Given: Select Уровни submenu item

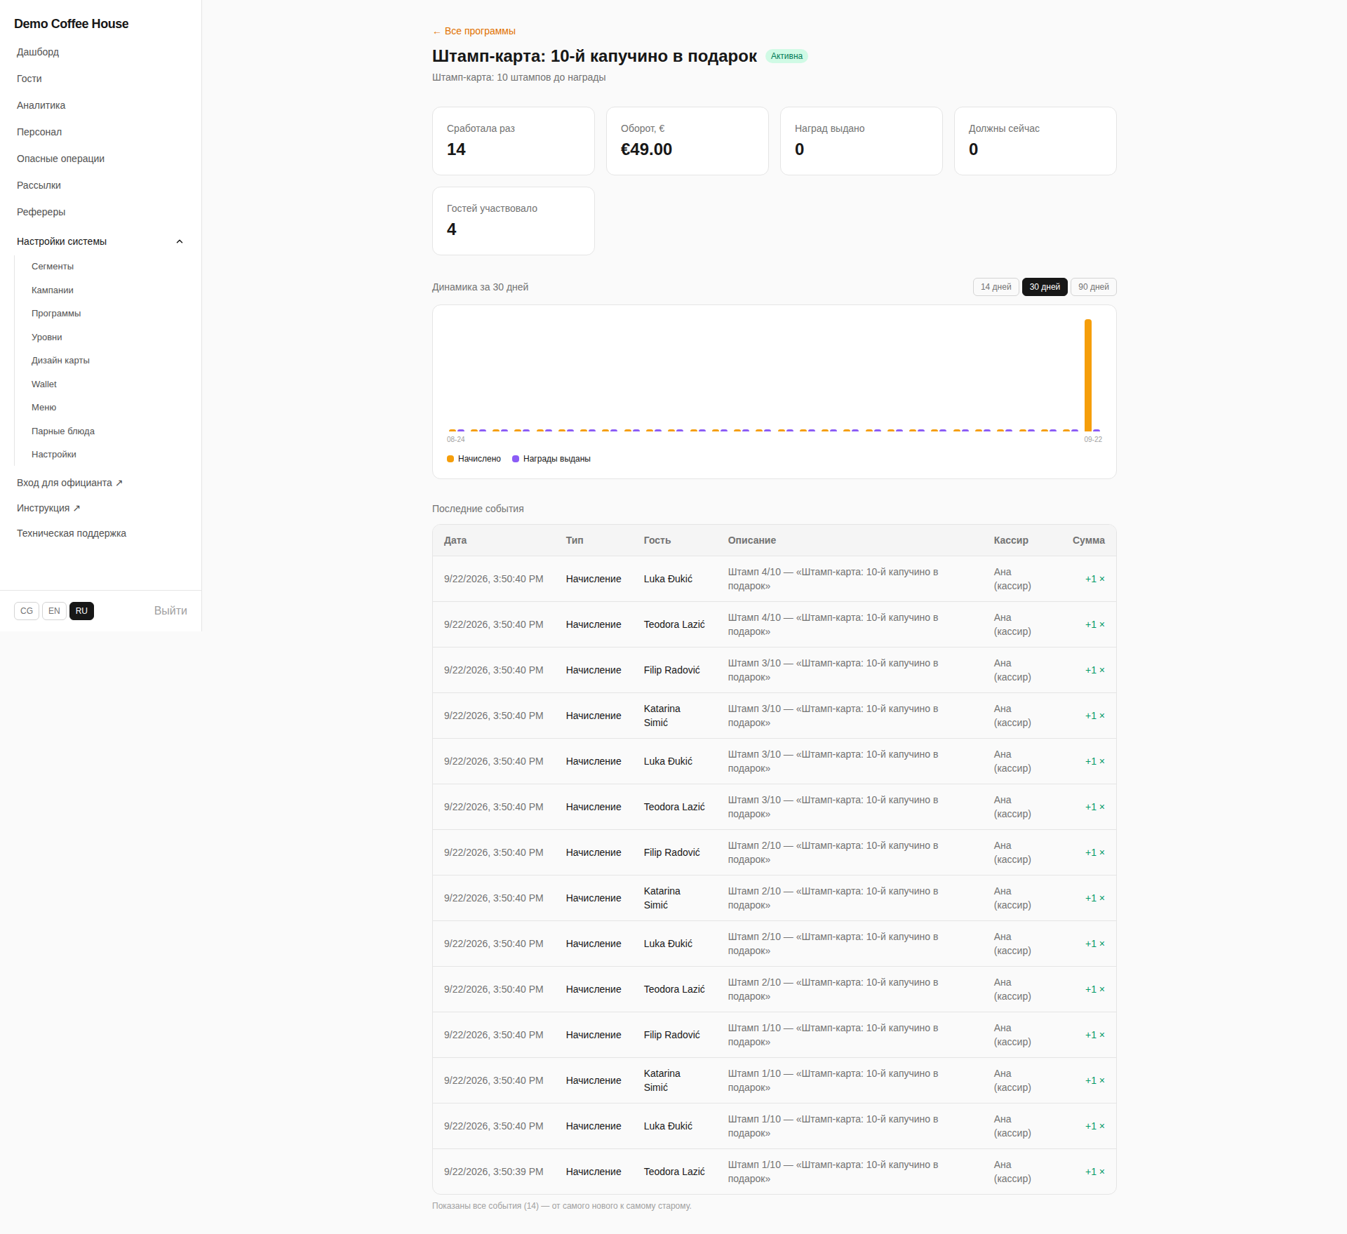Looking at the screenshot, I should (47, 337).
